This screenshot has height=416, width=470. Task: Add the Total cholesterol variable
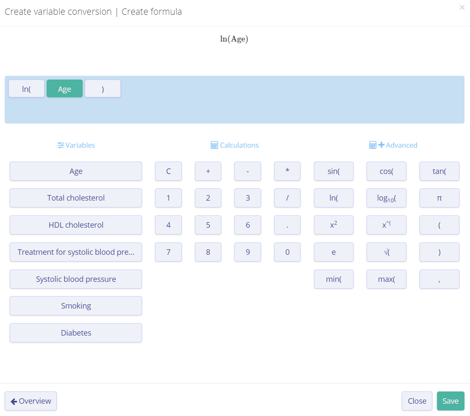coord(76,198)
